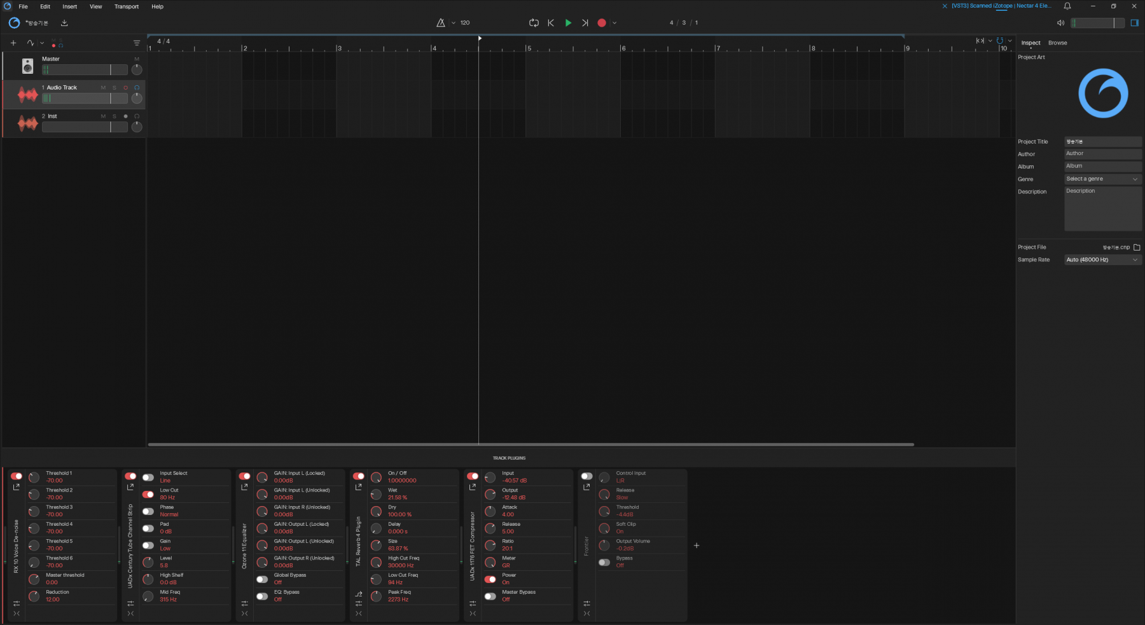Image resolution: width=1145 pixels, height=625 pixels.
Task: Open the Transport menu
Action: point(126,6)
